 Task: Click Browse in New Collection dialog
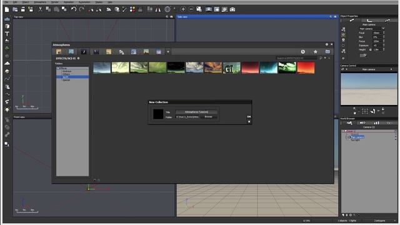tap(208, 117)
